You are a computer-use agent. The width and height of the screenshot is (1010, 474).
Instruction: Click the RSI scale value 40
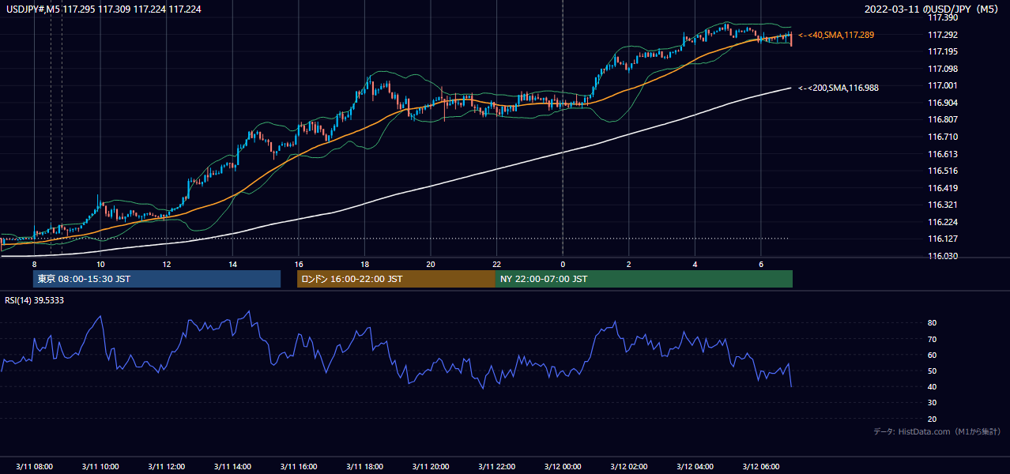coord(933,386)
